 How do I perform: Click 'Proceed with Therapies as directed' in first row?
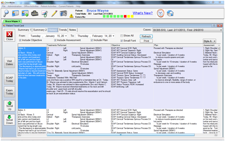[x=168, y=48]
